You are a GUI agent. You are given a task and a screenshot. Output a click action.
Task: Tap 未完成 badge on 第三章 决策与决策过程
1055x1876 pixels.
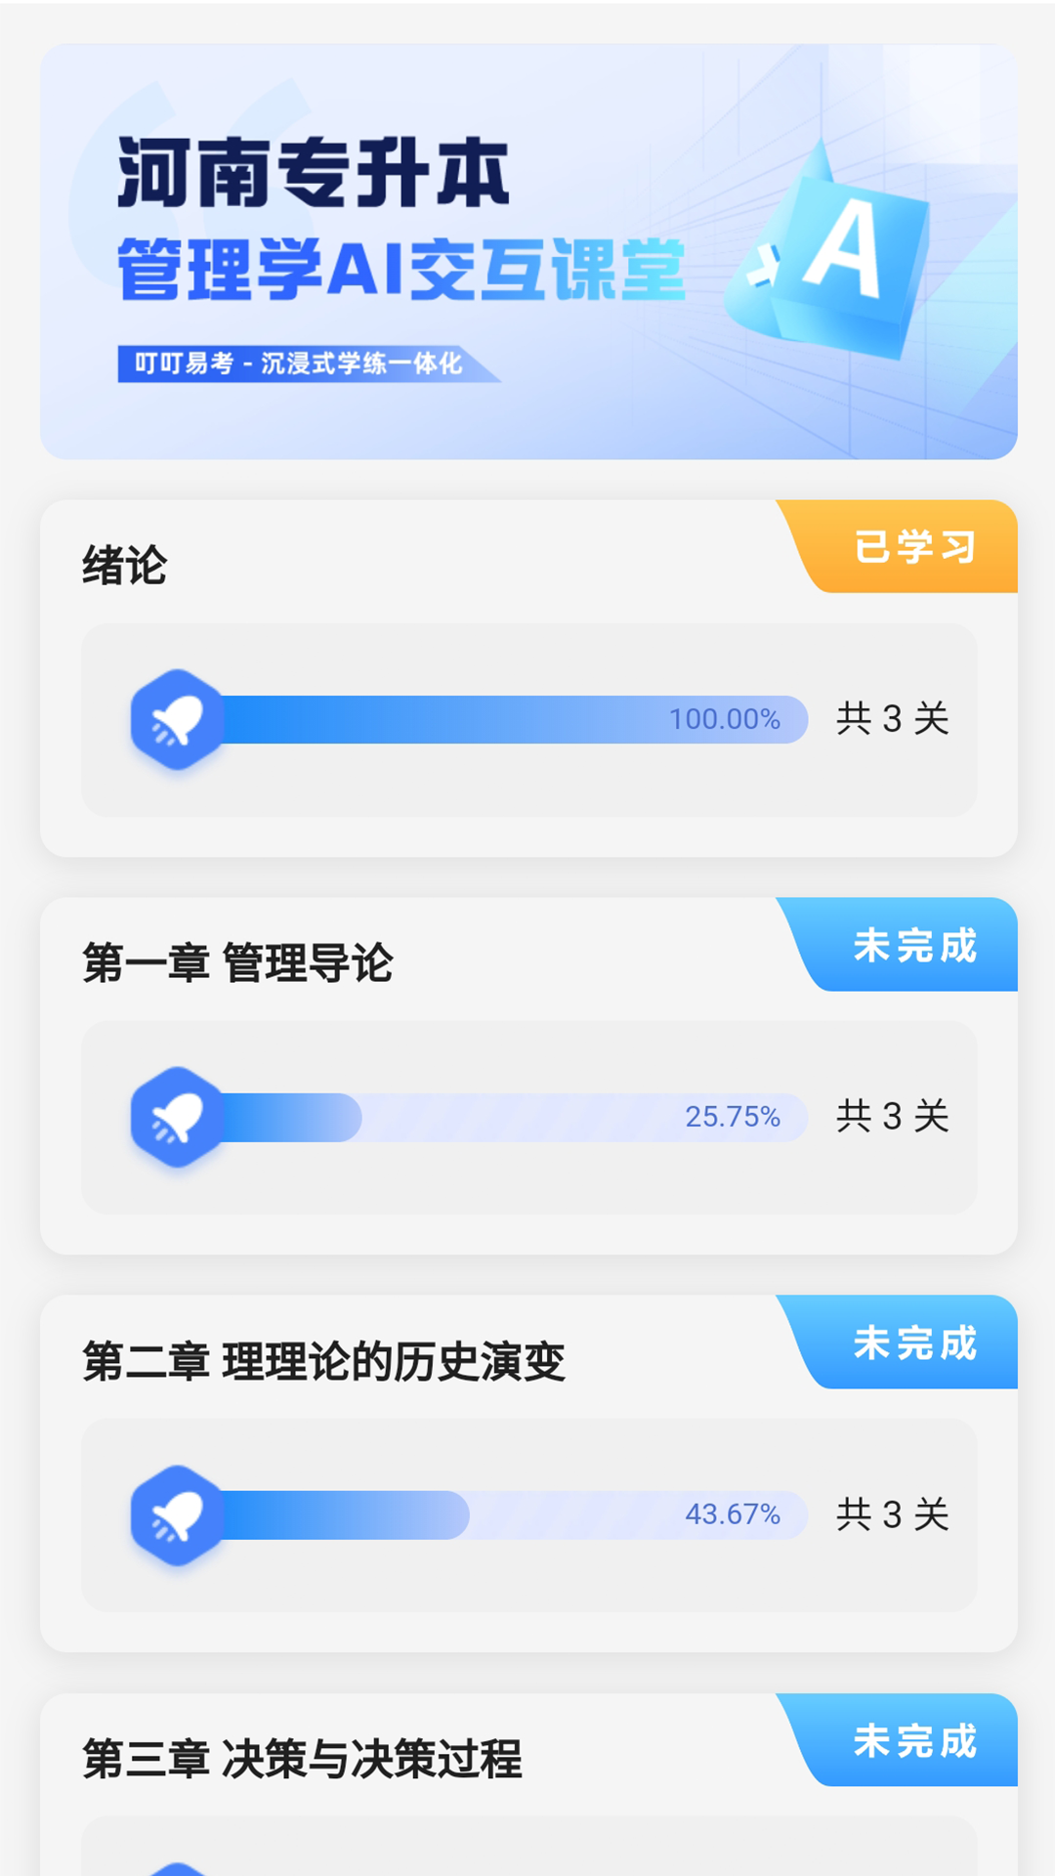point(913,1741)
